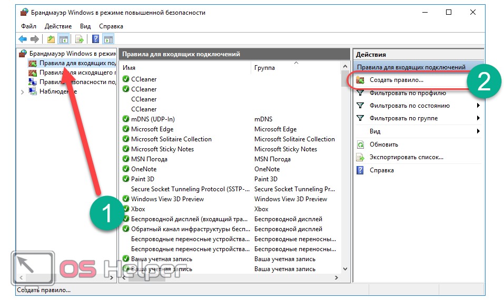Open the Вид menu in menu bar

tap(85, 26)
